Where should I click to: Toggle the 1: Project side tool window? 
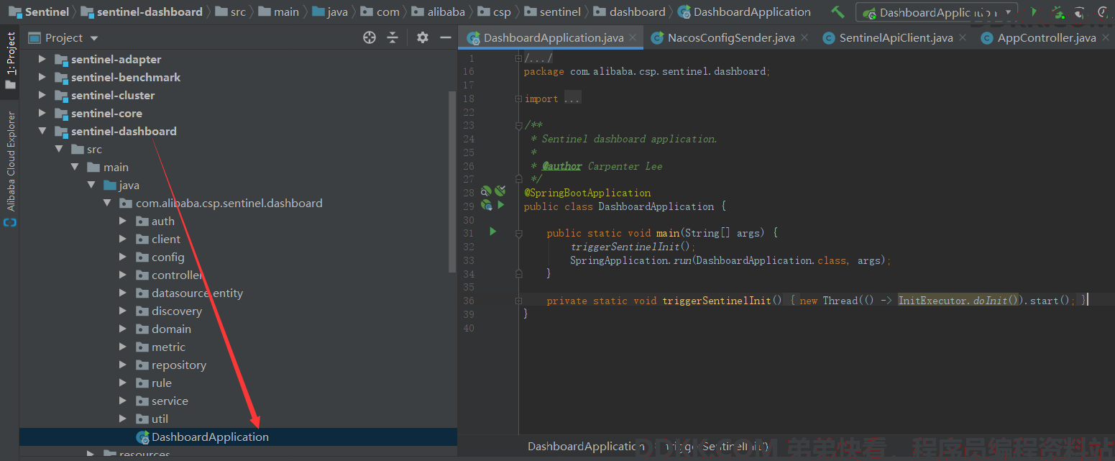[10, 61]
